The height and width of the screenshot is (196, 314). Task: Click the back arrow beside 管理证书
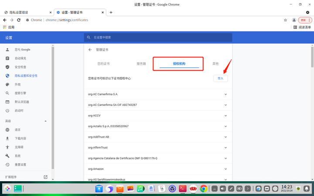(x=90, y=50)
